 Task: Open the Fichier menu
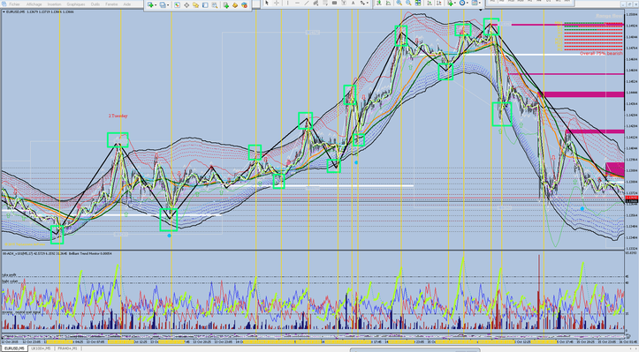pos(14,4)
